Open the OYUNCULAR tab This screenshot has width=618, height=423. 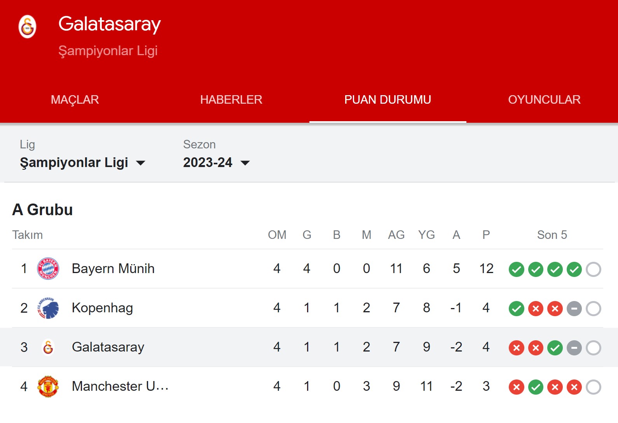pyautogui.click(x=544, y=100)
